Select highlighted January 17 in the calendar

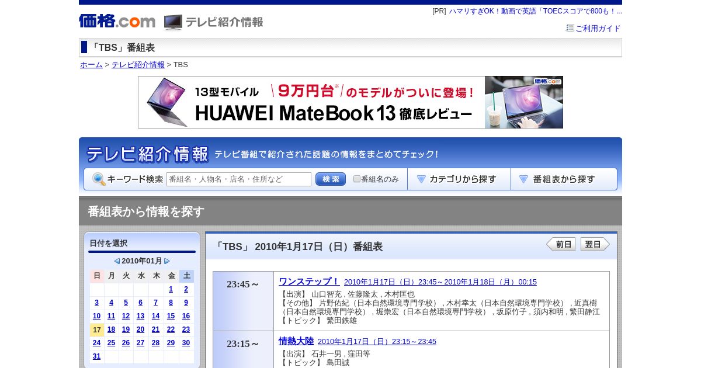coord(97,329)
